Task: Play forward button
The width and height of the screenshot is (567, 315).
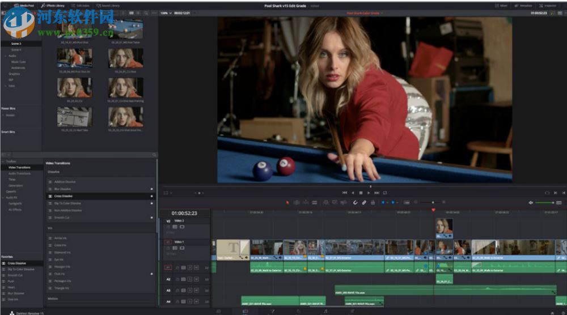Action: click(369, 193)
